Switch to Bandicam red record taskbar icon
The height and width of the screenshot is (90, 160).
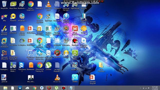pyautogui.click(x=64, y=88)
